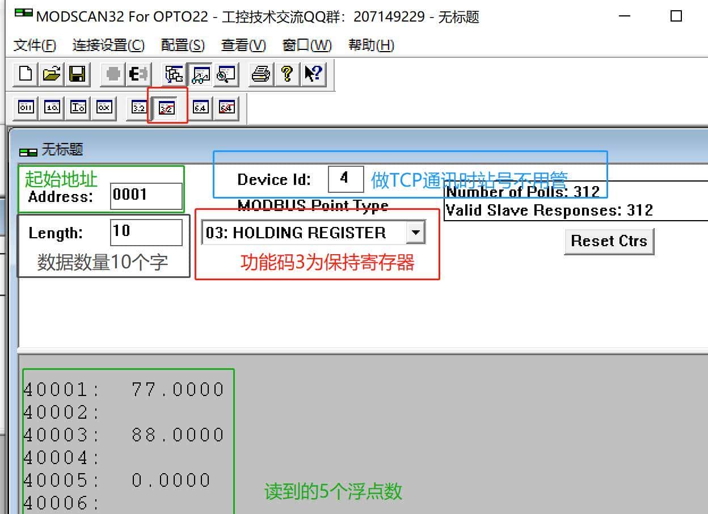Save the current document
The width and height of the screenshot is (708, 514).
[79, 74]
